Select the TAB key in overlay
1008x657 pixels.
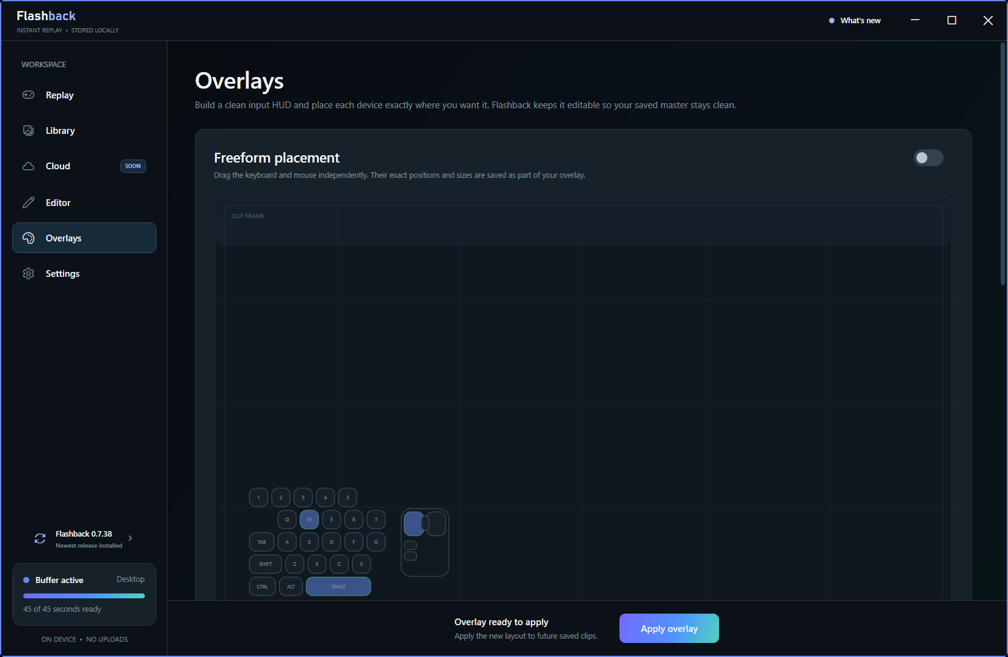tap(261, 542)
